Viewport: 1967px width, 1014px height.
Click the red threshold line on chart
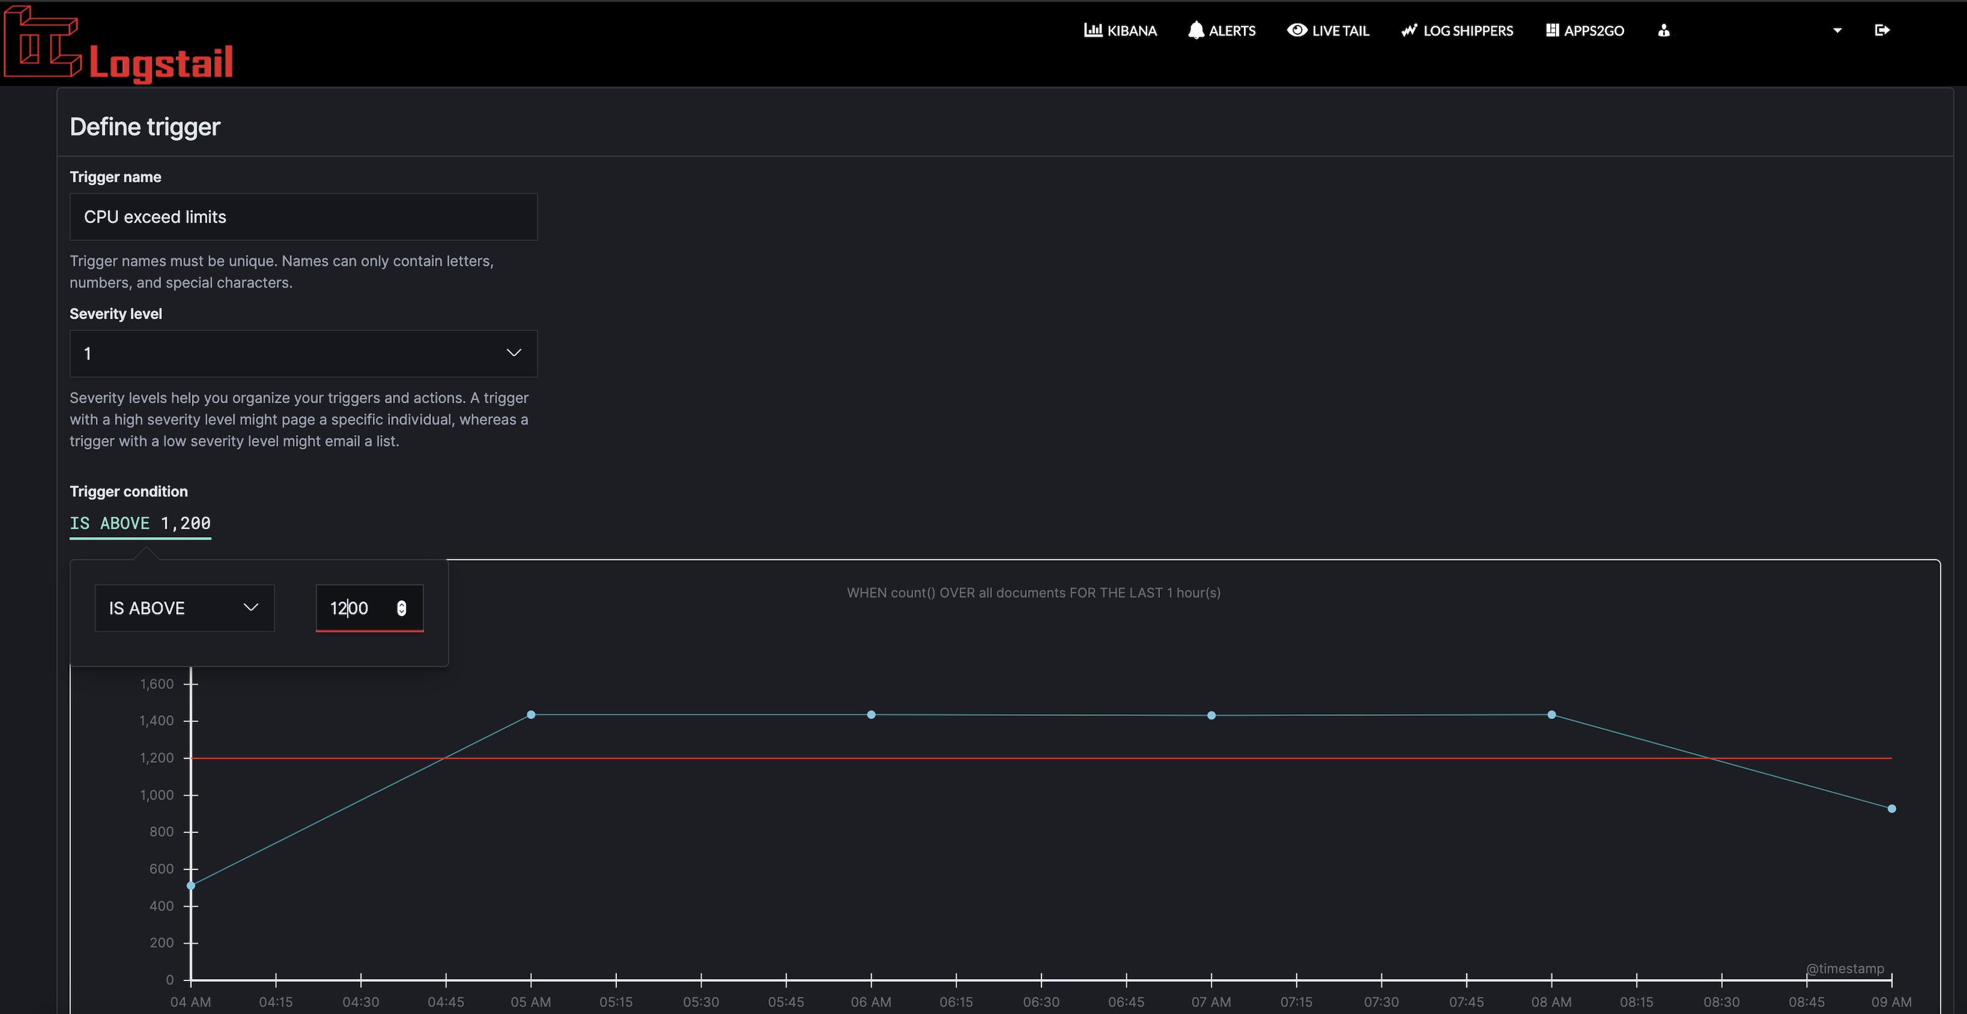click(x=993, y=757)
